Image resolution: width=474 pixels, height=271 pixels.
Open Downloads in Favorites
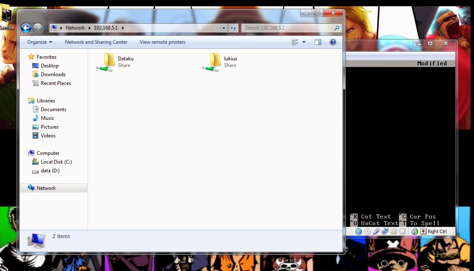pyautogui.click(x=53, y=74)
